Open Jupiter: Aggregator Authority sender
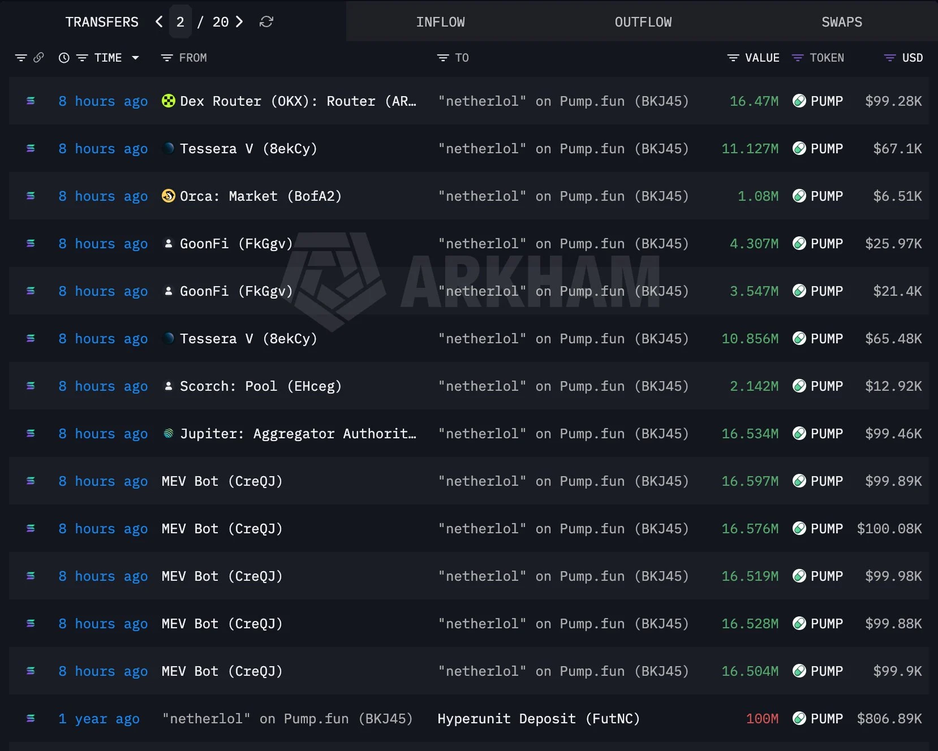 coord(298,434)
